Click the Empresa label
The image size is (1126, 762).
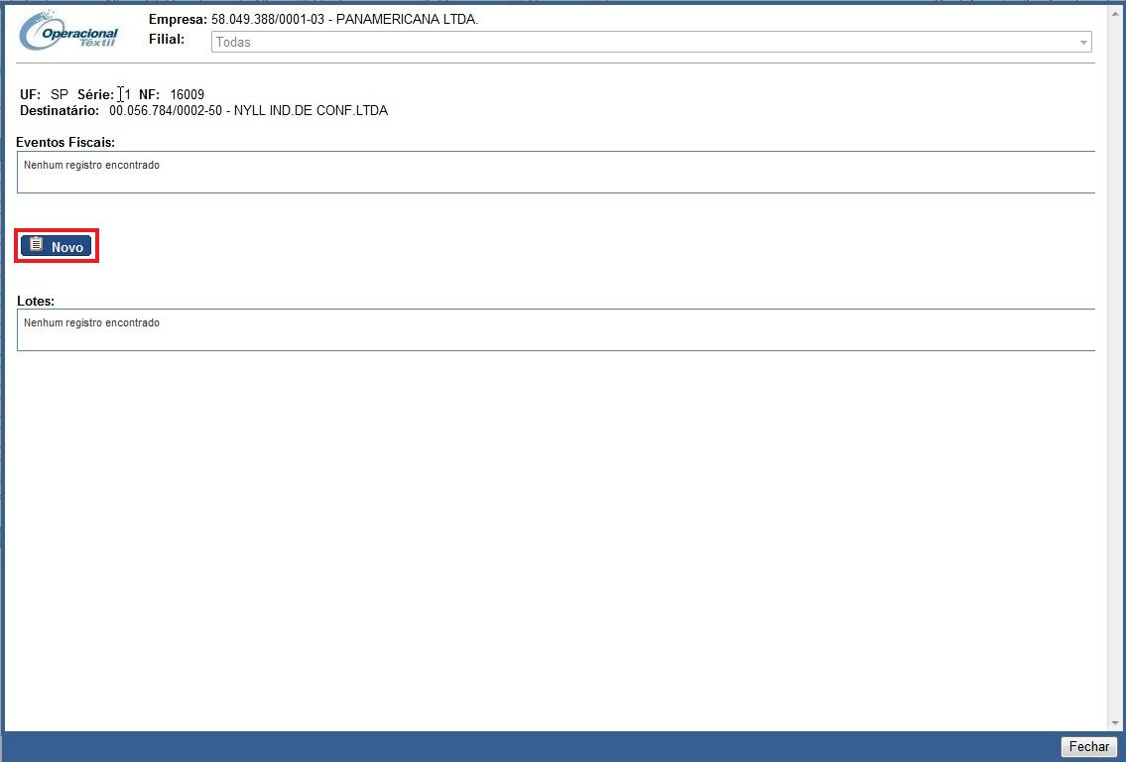click(x=178, y=20)
